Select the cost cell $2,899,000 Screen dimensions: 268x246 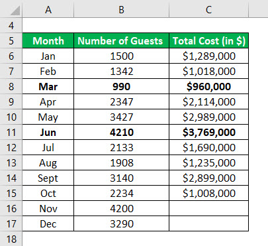(x=208, y=178)
